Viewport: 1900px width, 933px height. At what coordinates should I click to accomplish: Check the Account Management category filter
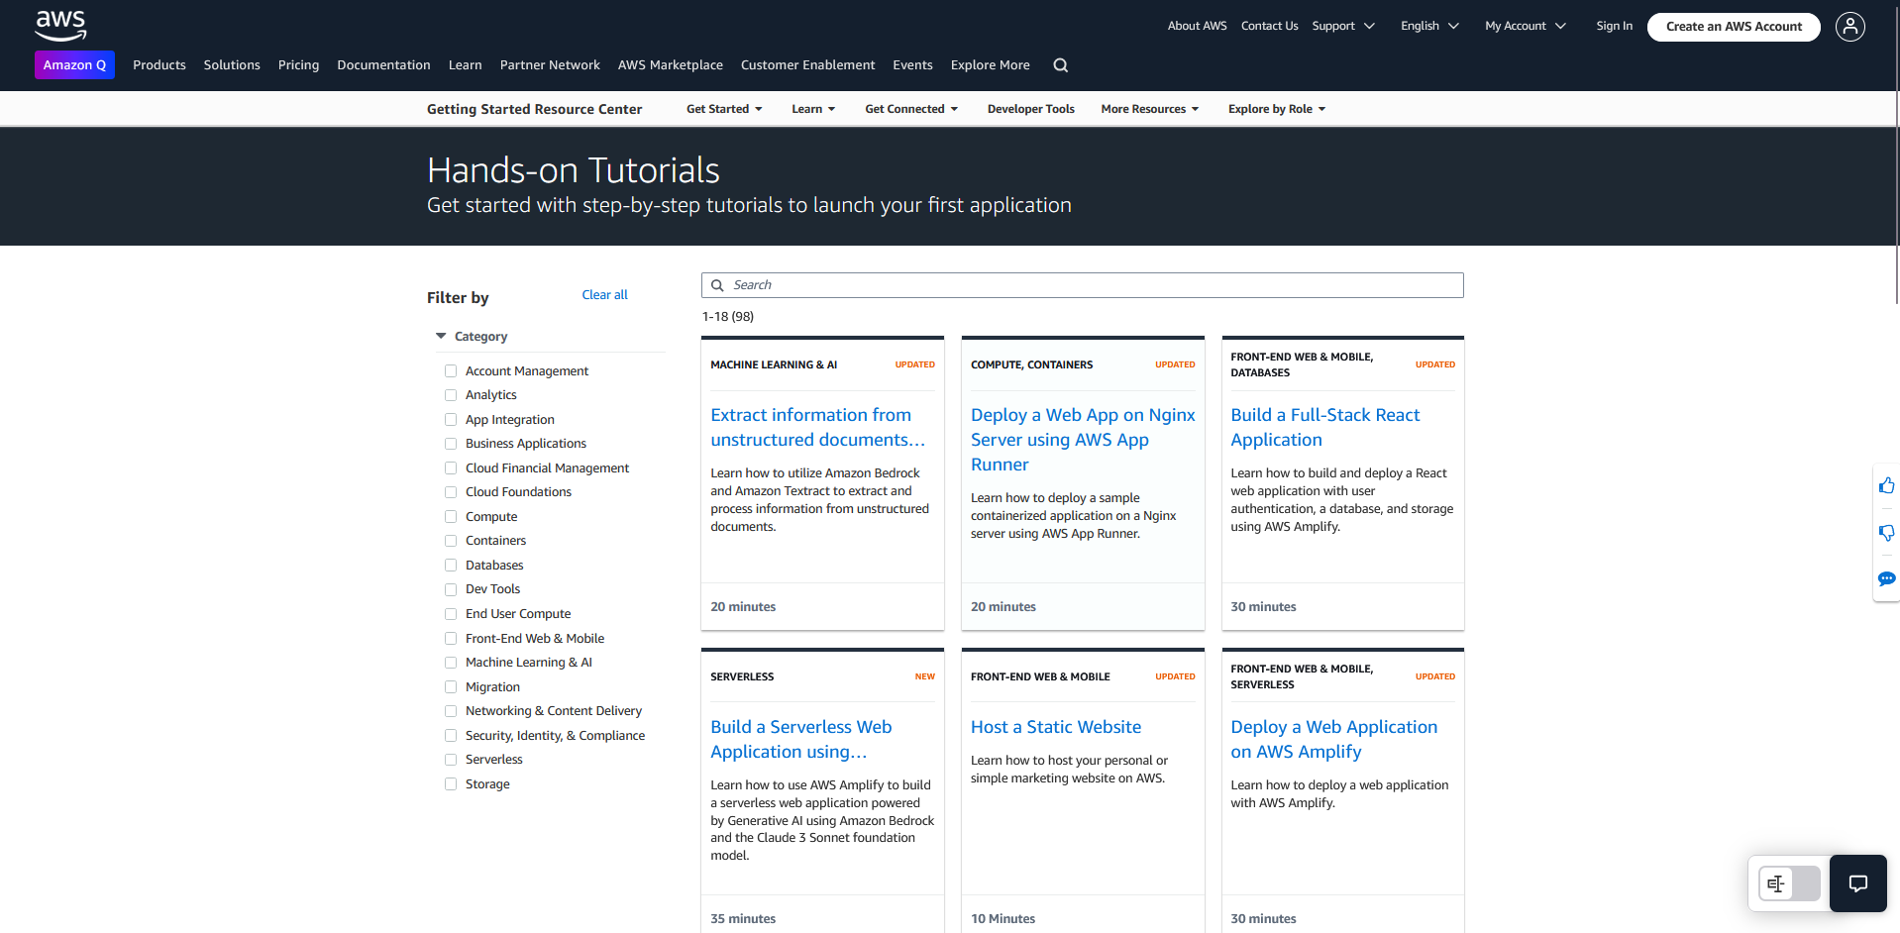(451, 371)
